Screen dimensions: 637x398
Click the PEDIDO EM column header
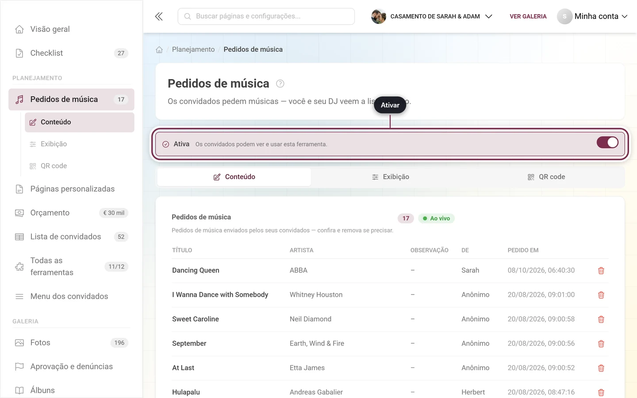click(523, 250)
